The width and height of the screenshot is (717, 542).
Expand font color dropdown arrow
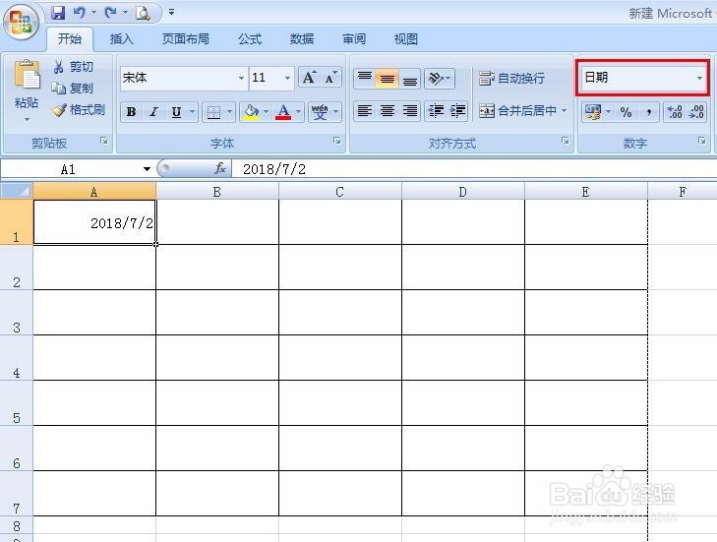tap(298, 111)
